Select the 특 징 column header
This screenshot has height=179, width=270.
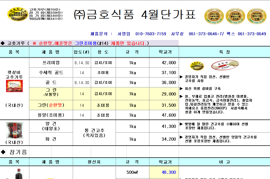click(x=224, y=52)
